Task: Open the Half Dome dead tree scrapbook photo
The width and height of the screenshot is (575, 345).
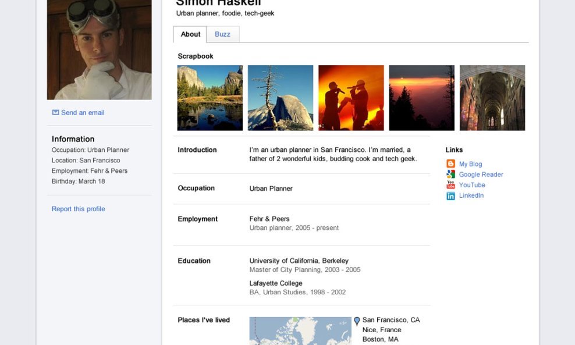Action: click(x=281, y=98)
